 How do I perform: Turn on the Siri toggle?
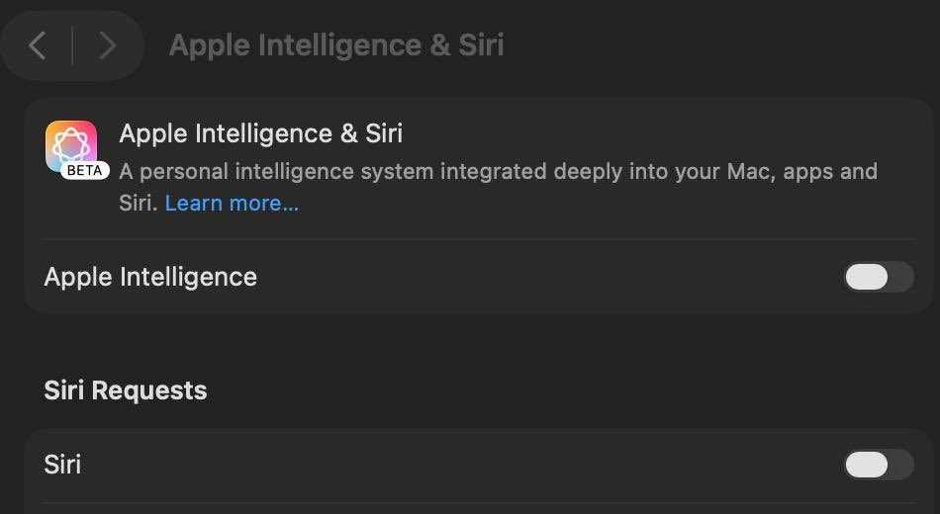(x=878, y=465)
